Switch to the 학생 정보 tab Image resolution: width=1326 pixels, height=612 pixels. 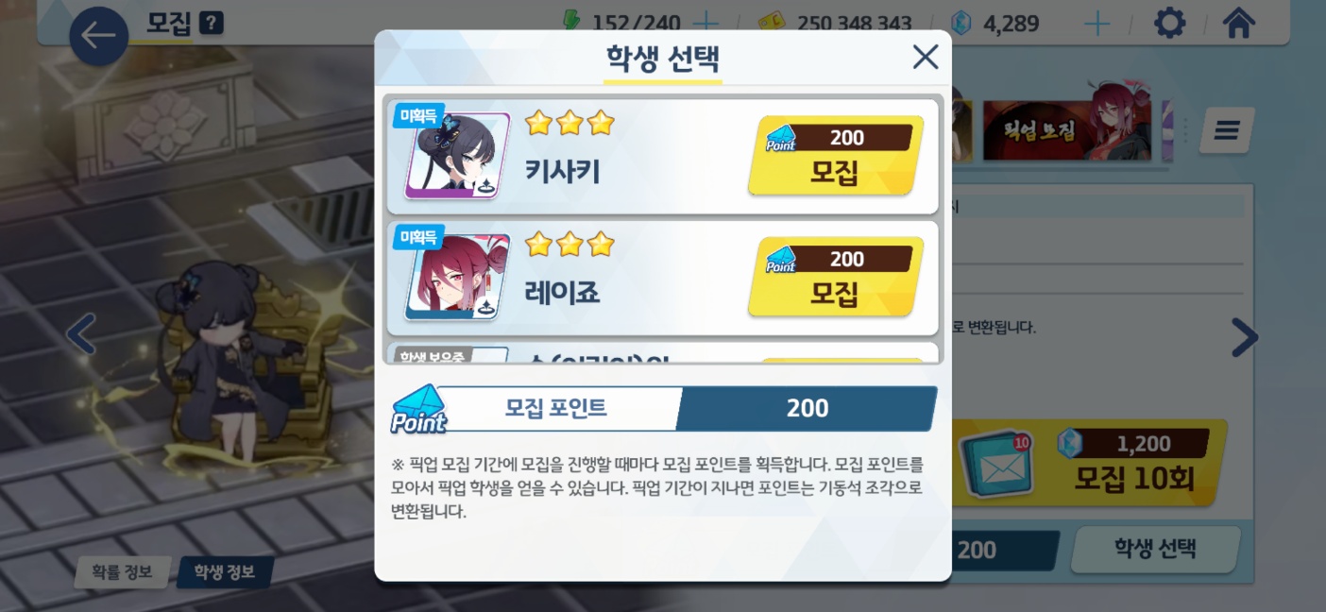coord(225,572)
